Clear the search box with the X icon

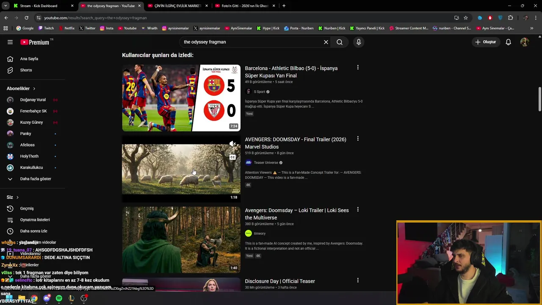point(326,42)
